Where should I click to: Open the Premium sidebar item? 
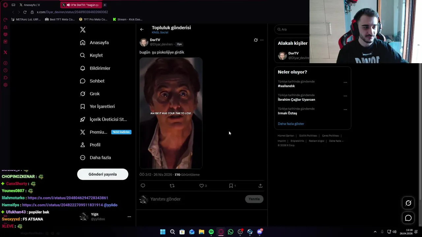click(106, 132)
